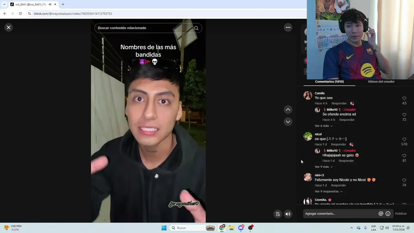Screen dimensions: 414x233
Task: Expand 'Ver 9 más' replies
Action: pyautogui.click(x=323, y=167)
